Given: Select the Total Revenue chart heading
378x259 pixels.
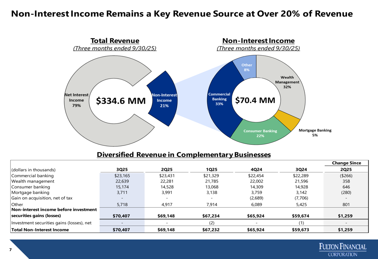Looking at the screenshot, I should (x=115, y=41).
